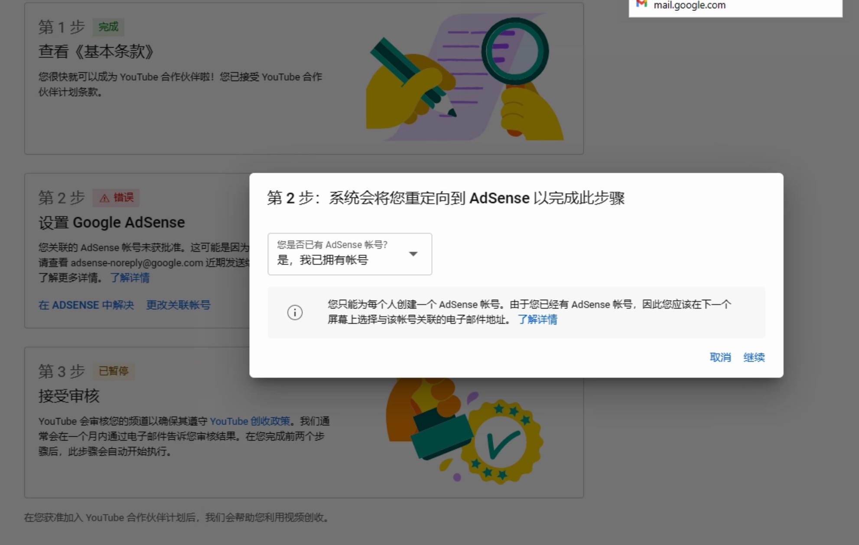This screenshot has height=545, width=859.
Task: Open 了解详情 link in the dialog info box
Action: [x=537, y=320]
